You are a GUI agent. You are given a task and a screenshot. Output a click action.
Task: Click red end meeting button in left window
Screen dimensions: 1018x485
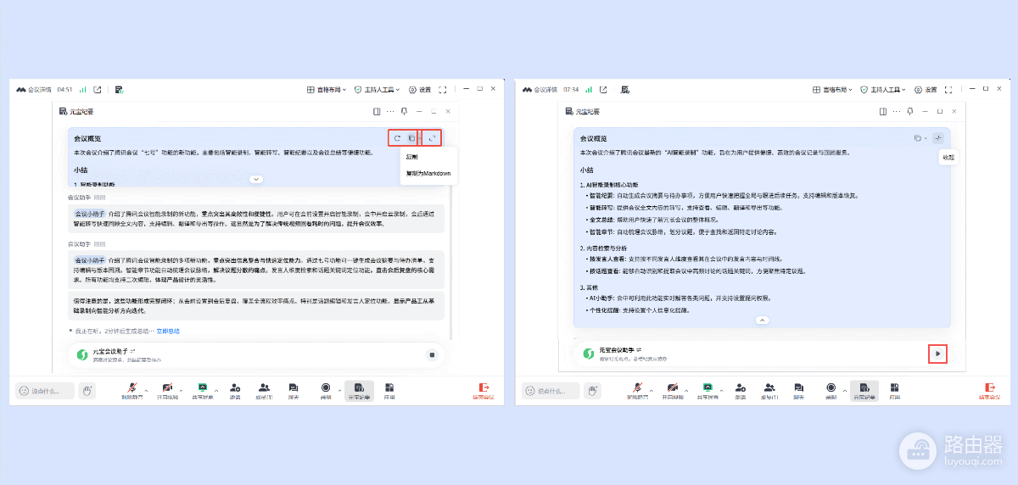pyautogui.click(x=484, y=390)
